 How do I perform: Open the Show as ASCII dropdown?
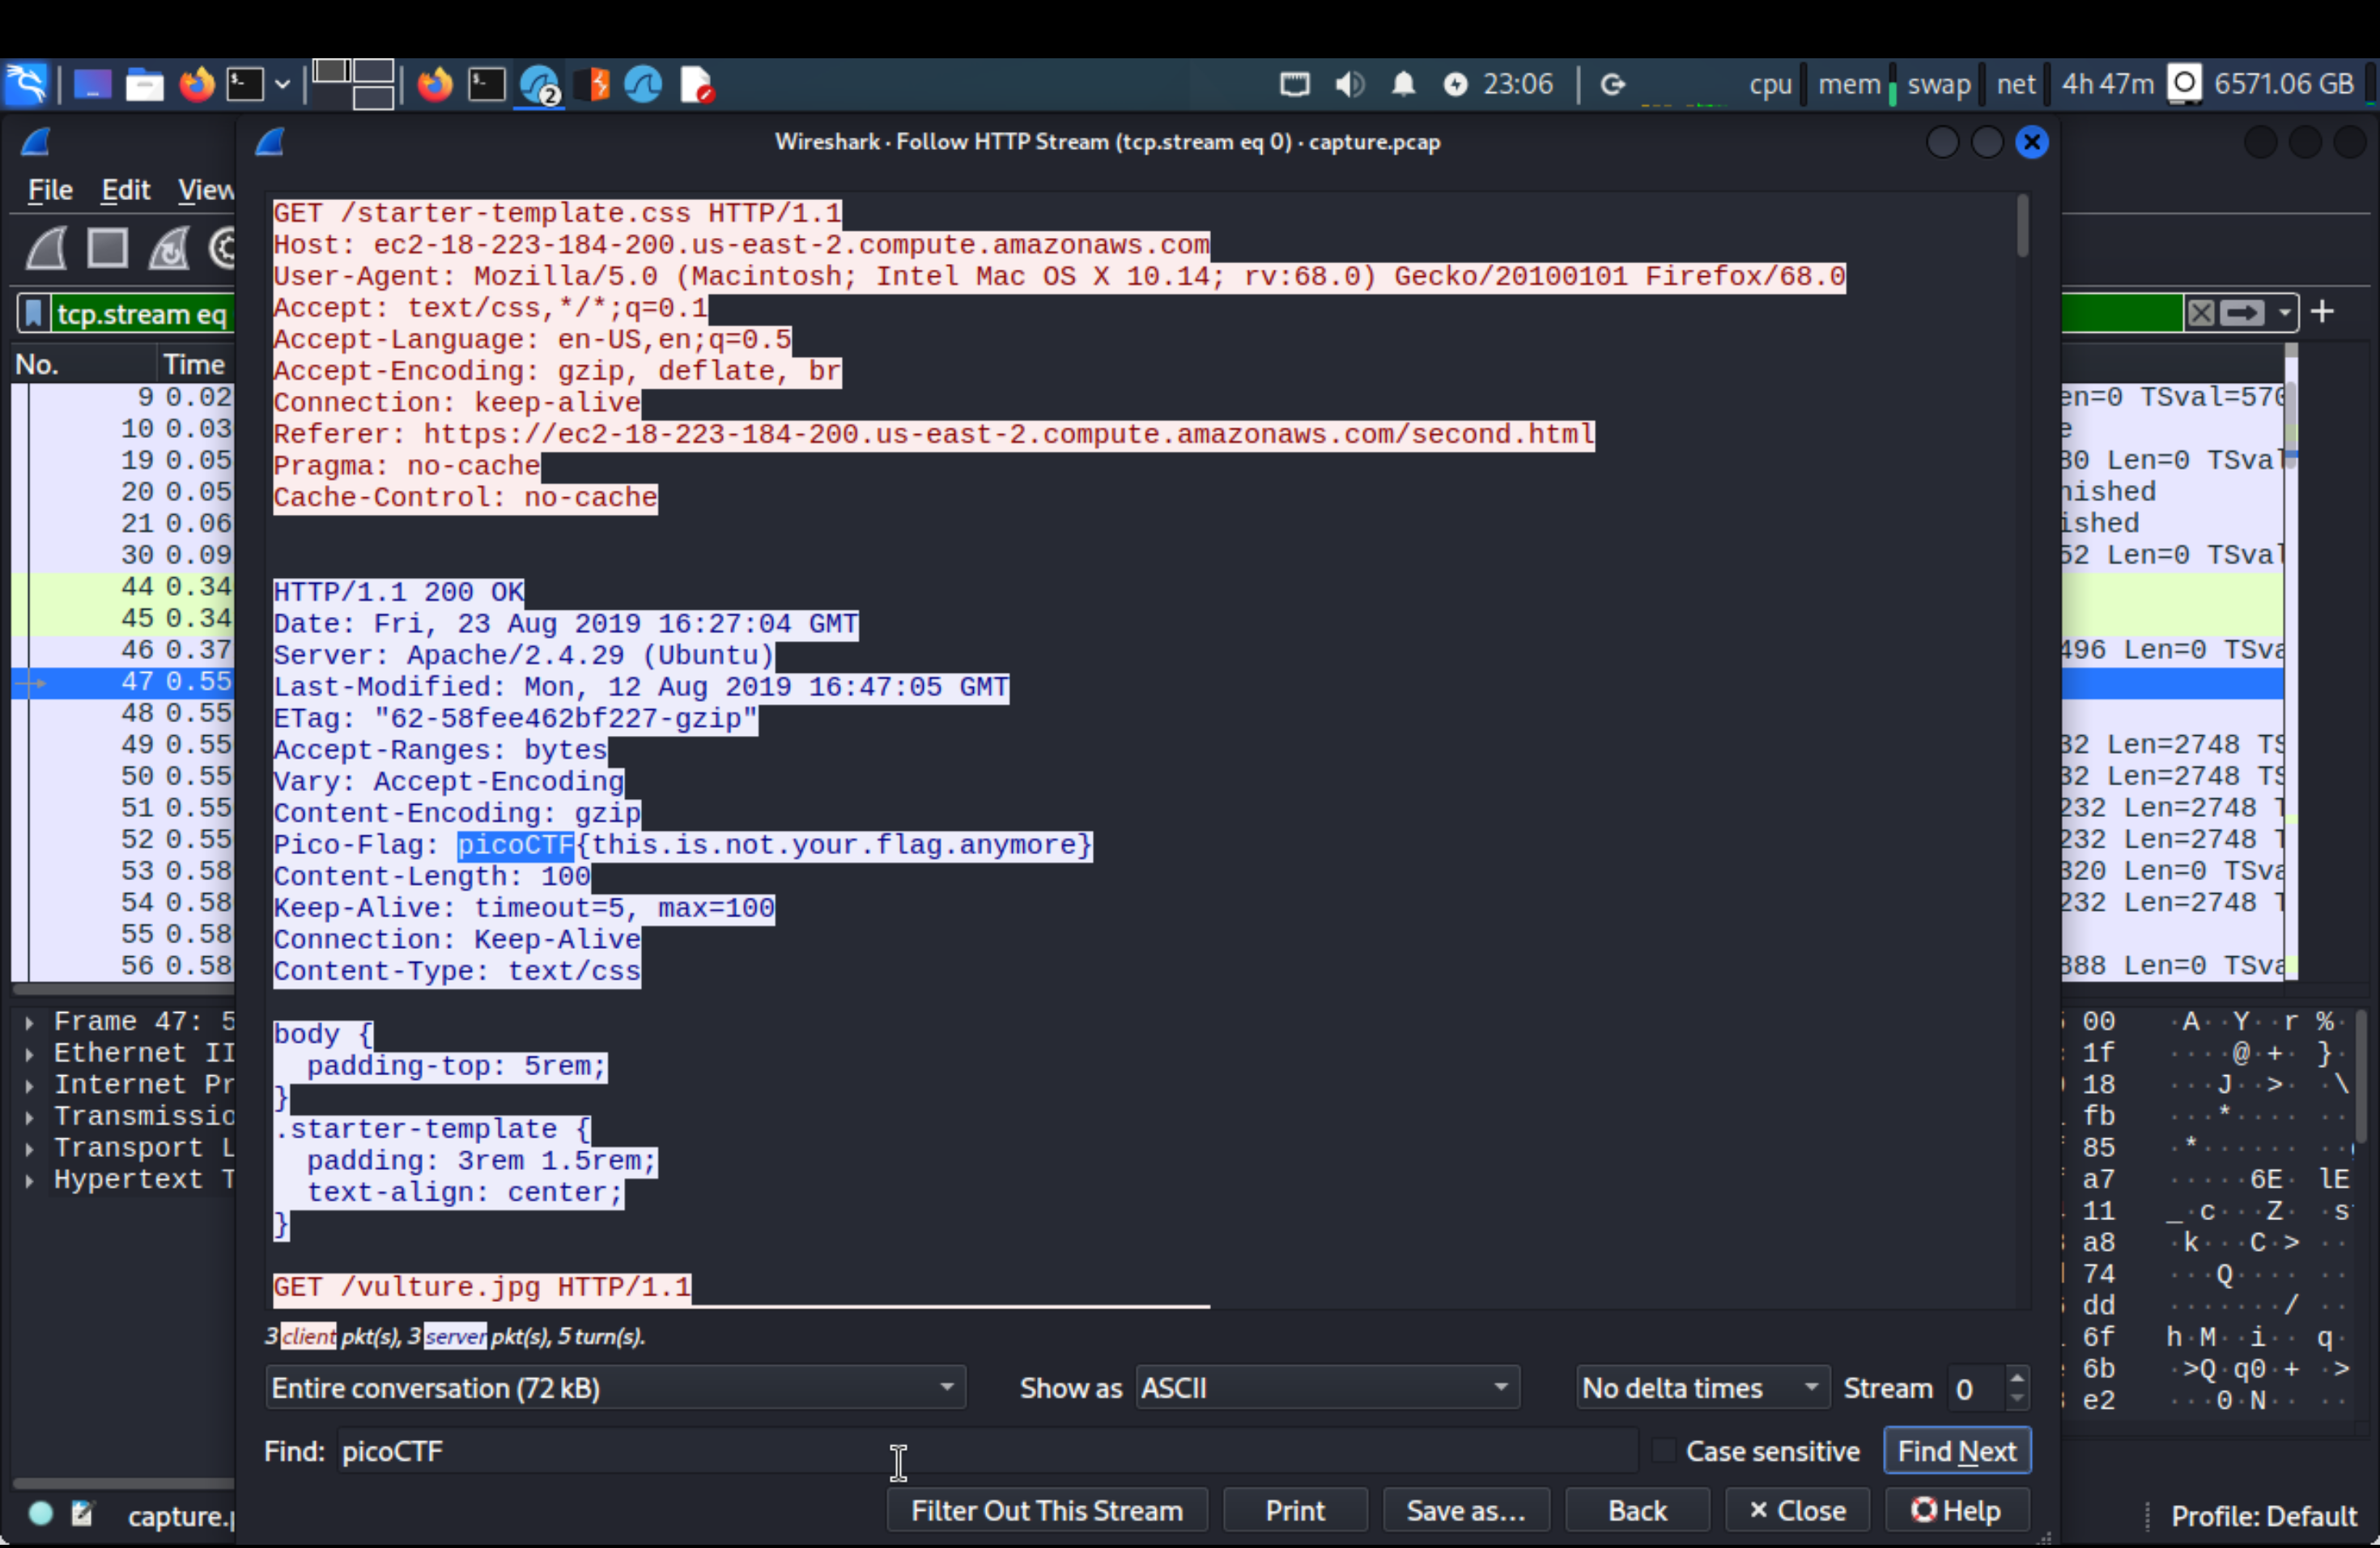click(1327, 1388)
